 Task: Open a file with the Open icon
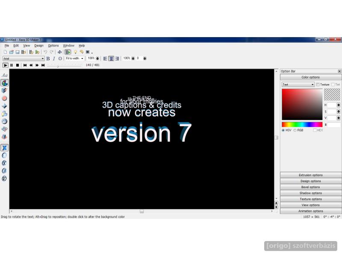(12, 52)
